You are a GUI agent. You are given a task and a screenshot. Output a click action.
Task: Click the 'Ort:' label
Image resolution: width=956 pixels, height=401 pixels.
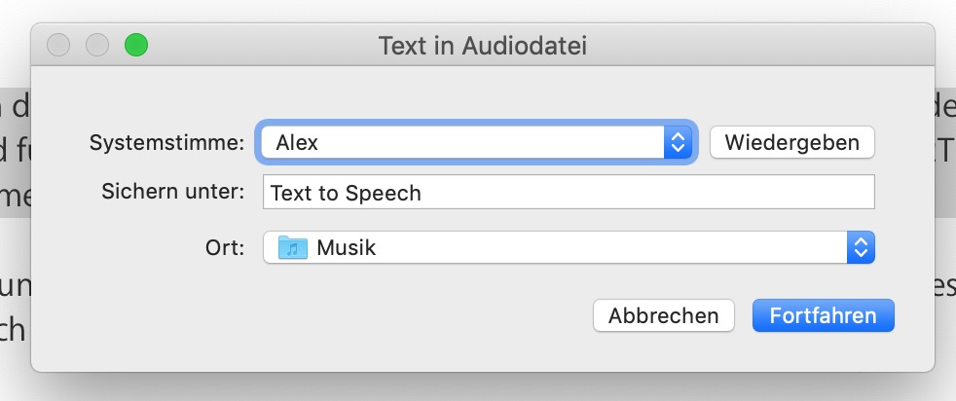tap(228, 247)
